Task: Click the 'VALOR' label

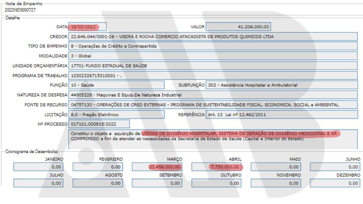Action: tap(197, 27)
